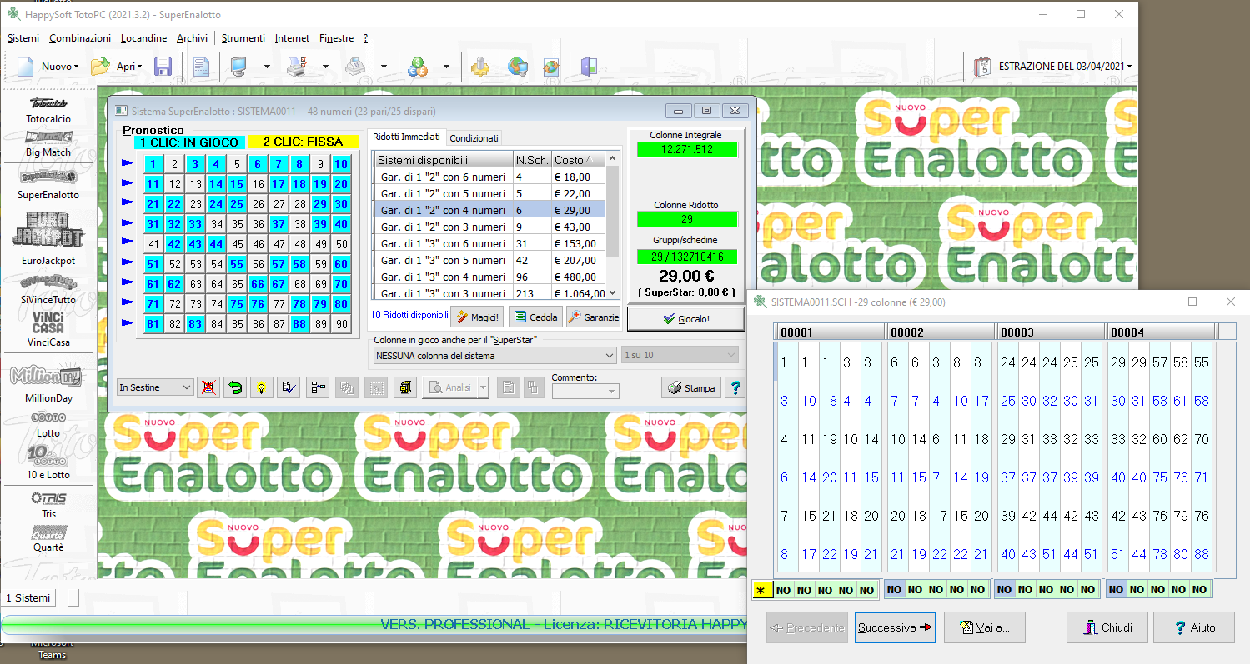Click the Cedola button
Image resolution: width=1250 pixels, height=664 pixels.
pos(535,317)
